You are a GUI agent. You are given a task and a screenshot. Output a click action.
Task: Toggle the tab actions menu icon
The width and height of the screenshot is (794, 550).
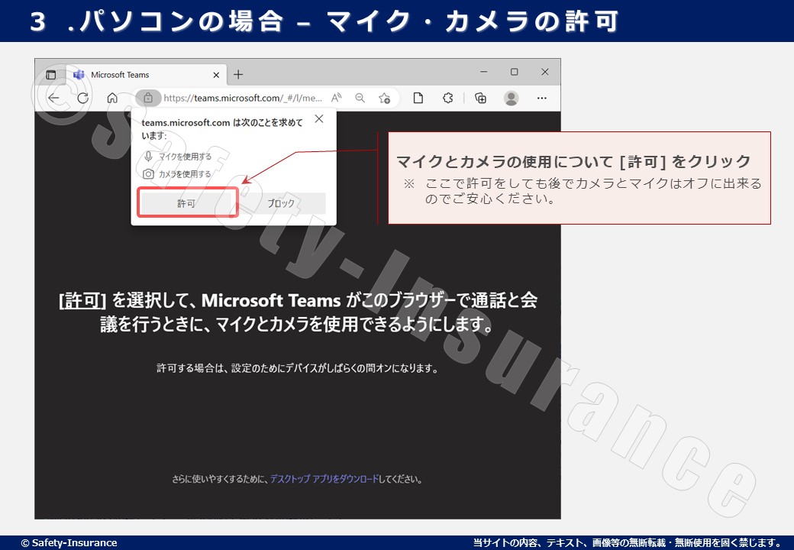[51, 75]
